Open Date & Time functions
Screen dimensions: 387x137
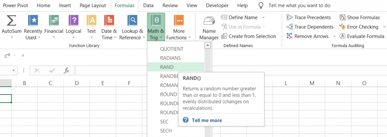click(x=109, y=21)
